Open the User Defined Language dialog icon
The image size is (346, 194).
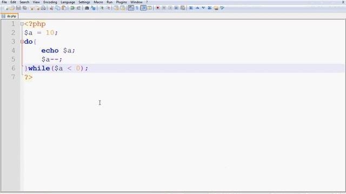(x=149, y=8)
